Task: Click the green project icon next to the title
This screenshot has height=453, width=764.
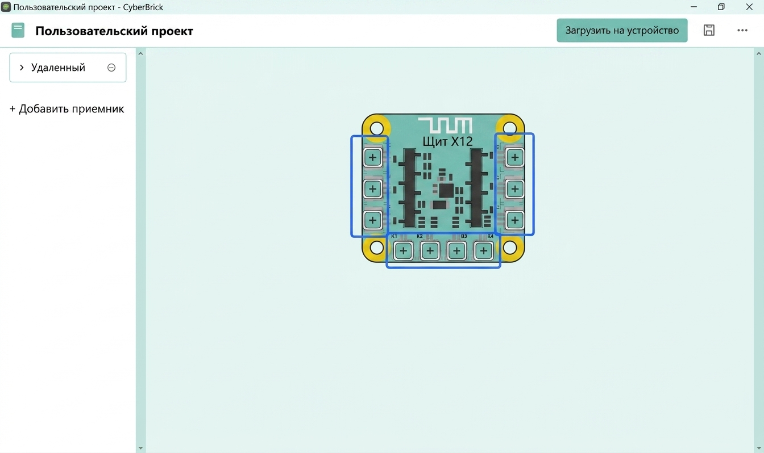Action: (x=18, y=30)
